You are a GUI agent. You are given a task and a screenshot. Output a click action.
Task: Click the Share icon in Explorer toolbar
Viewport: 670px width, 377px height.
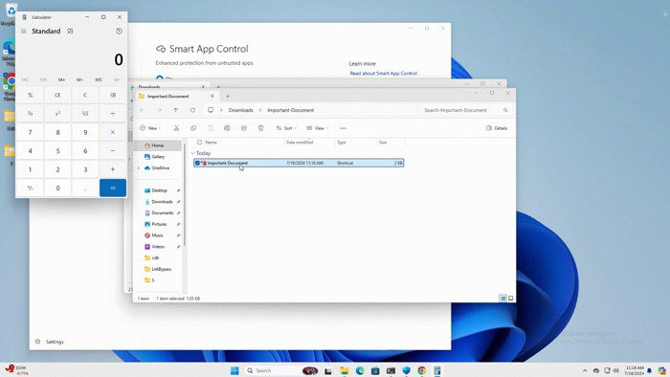(x=243, y=128)
